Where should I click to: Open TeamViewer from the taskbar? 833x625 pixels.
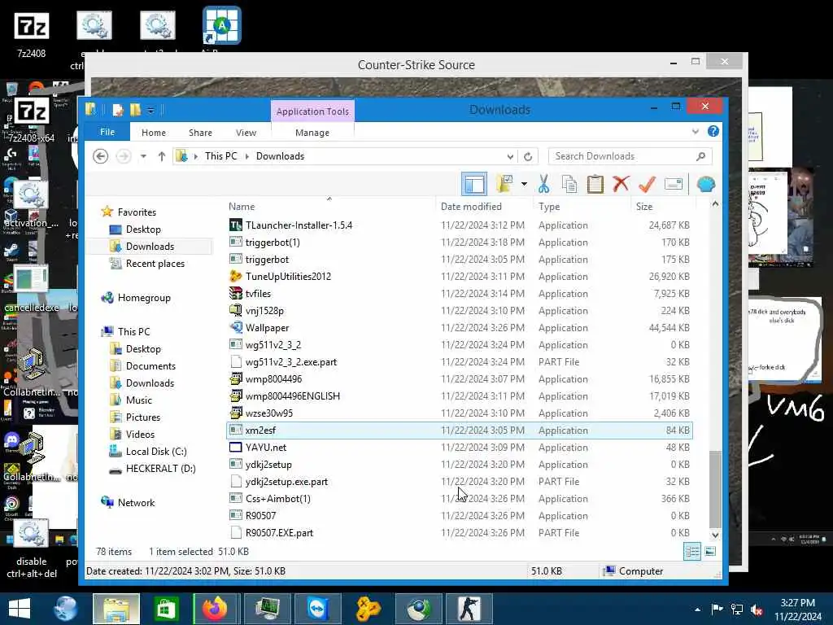click(318, 609)
